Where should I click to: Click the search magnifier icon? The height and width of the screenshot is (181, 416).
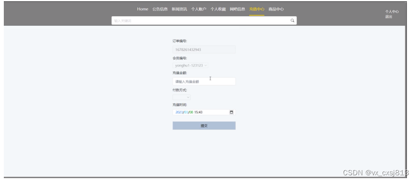click(292, 20)
